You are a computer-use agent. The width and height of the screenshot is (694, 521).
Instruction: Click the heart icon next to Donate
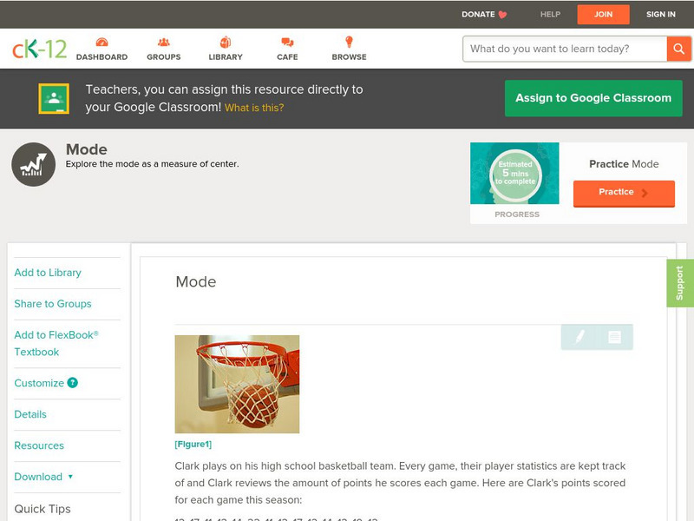tap(503, 15)
